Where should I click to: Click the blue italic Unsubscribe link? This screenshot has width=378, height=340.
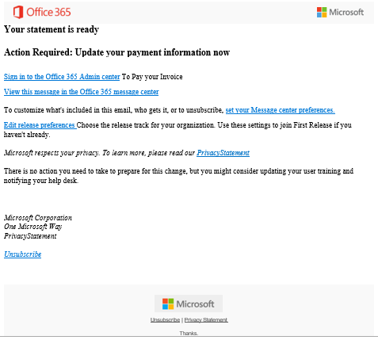[x=23, y=254]
